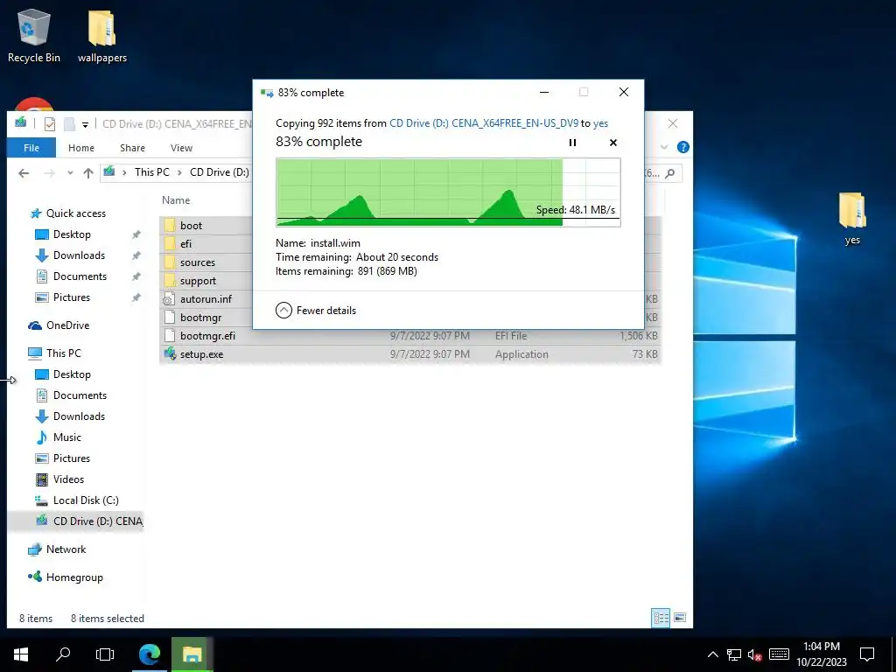The image size is (896, 672).
Task: Collapse dialog with Fewer details
Action: (316, 311)
